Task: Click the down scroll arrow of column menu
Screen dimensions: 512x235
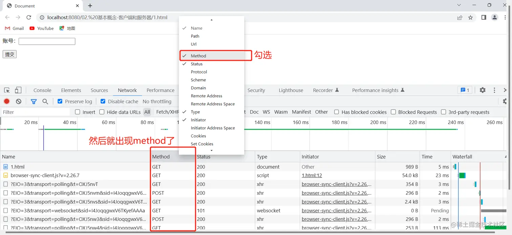Action: pyautogui.click(x=212, y=150)
